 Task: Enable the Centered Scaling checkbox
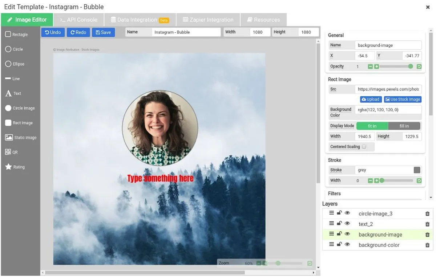click(x=364, y=147)
